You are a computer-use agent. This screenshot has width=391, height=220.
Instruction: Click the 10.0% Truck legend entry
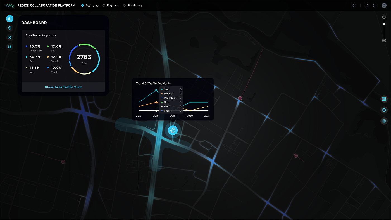(54, 70)
